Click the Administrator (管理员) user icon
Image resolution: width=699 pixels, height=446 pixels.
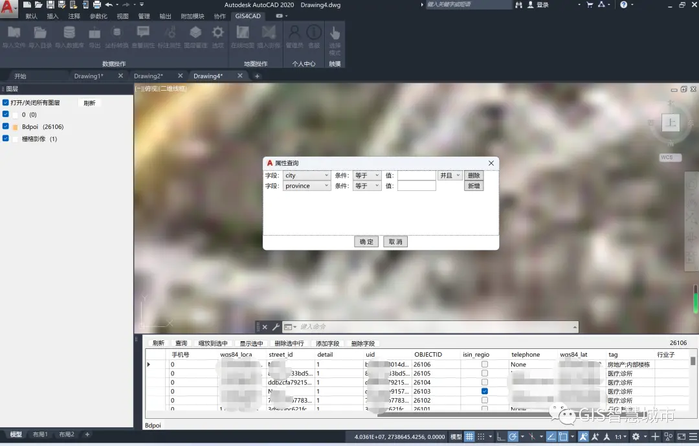point(294,32)
